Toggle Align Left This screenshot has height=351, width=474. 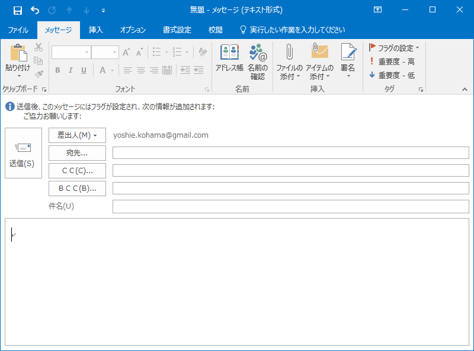(x=127, y=70)
